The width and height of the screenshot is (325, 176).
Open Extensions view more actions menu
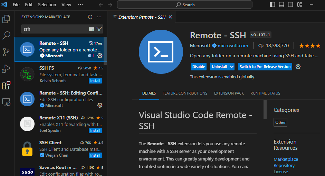tap(99, 17)
